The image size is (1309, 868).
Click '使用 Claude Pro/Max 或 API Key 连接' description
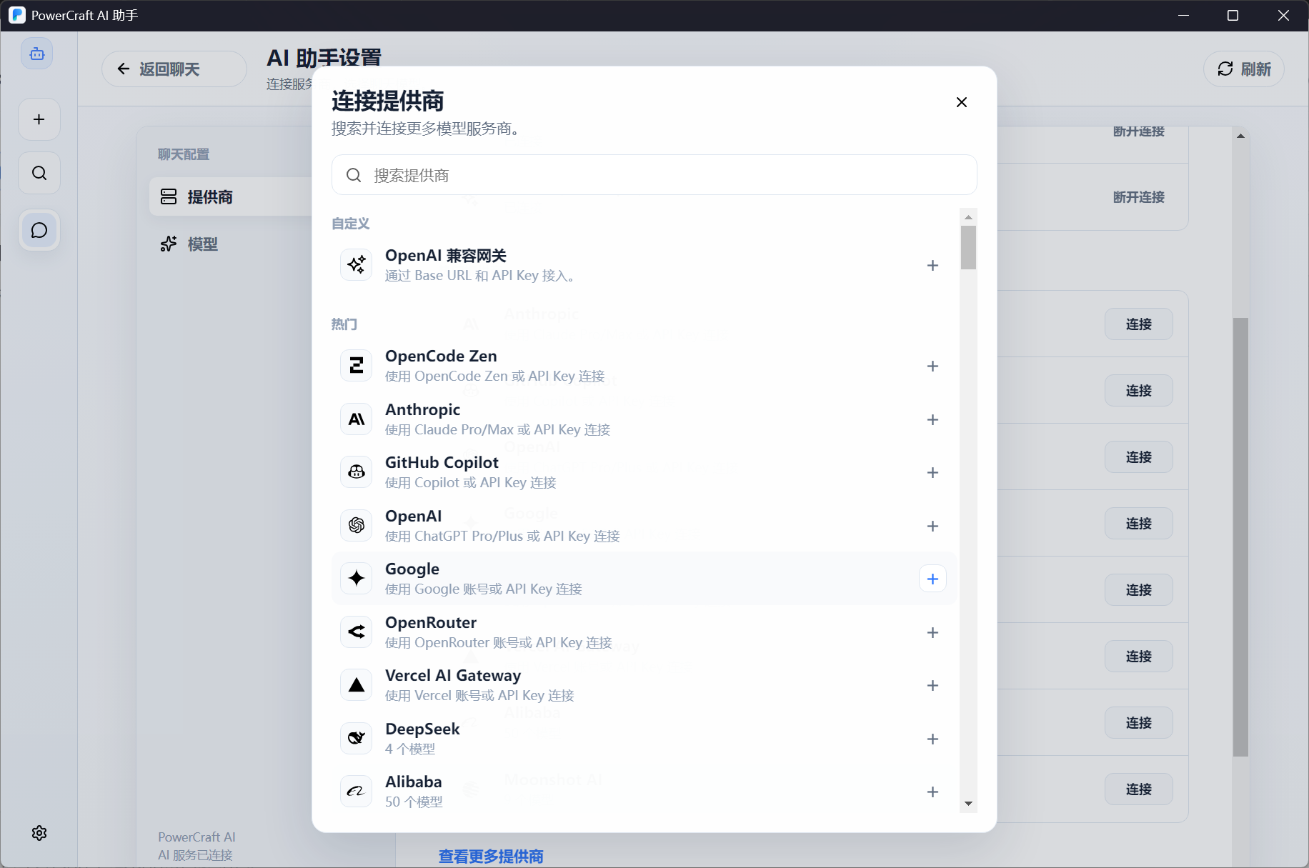[x=497, y=430]
